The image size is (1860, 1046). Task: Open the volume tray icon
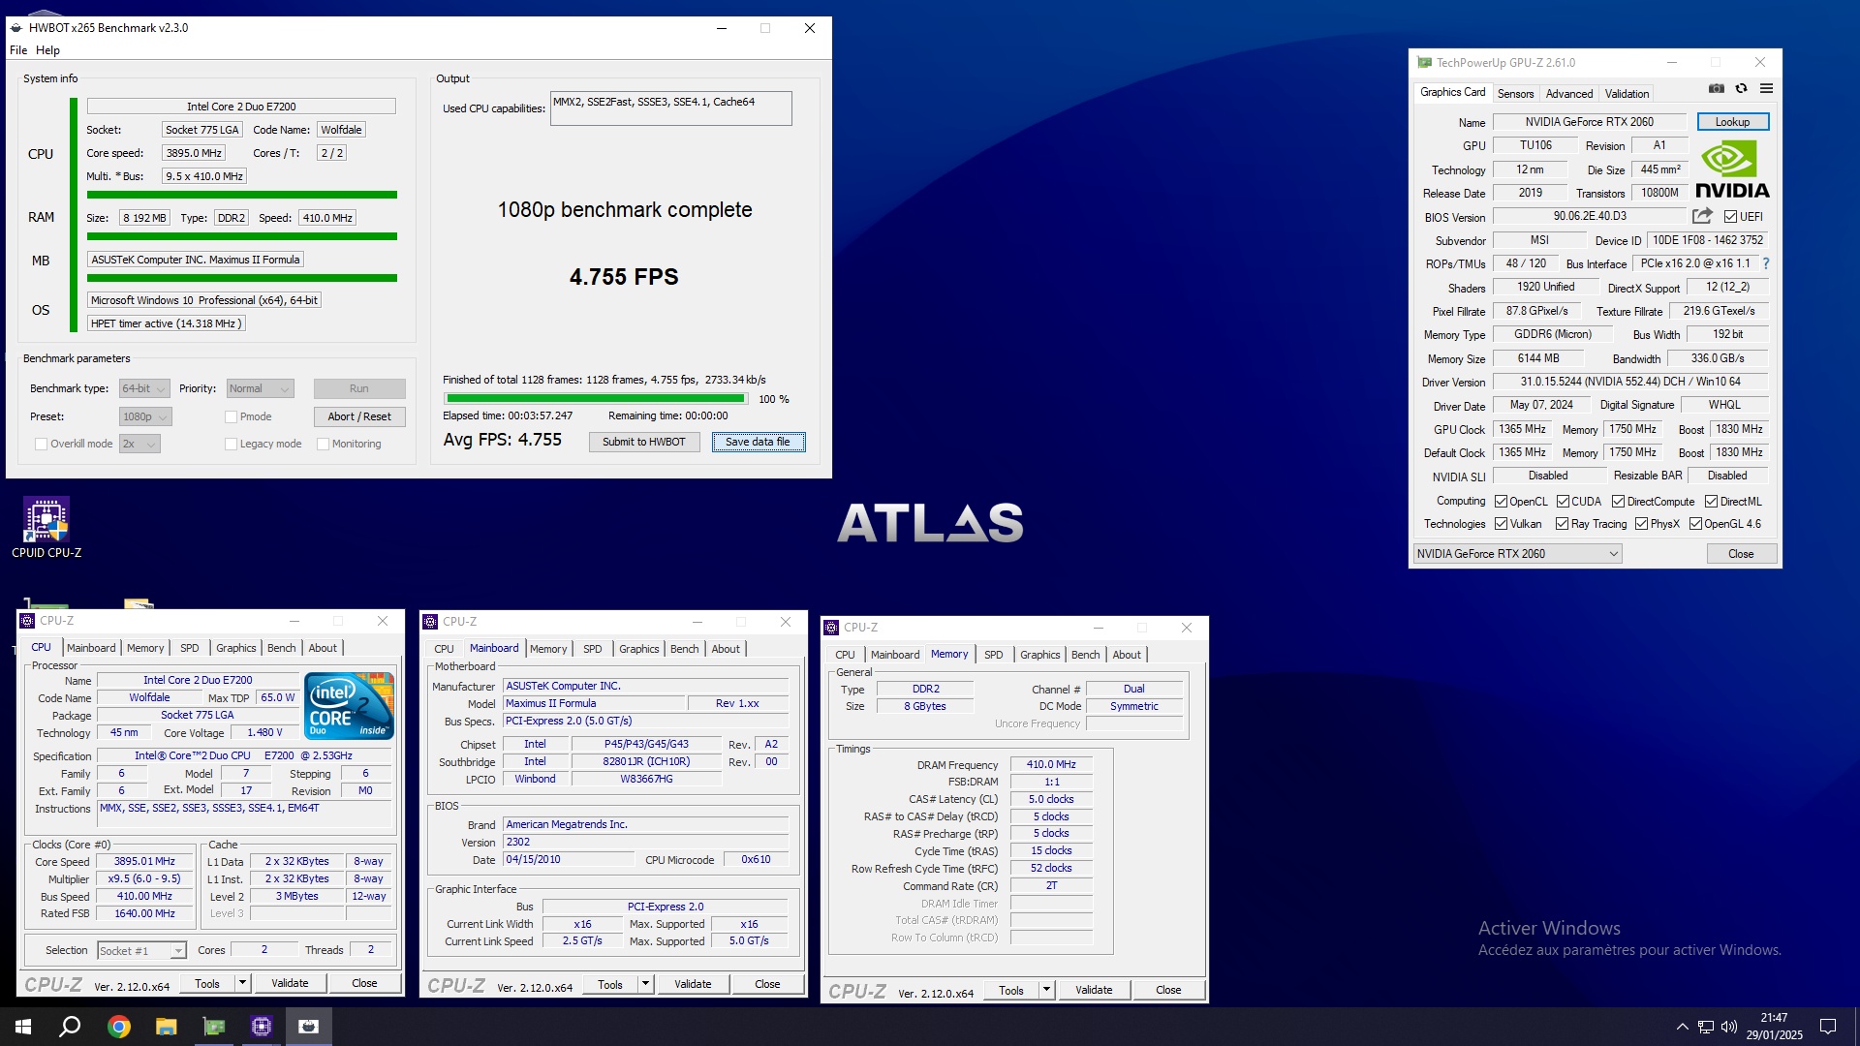click(x=1729, y=1027)
